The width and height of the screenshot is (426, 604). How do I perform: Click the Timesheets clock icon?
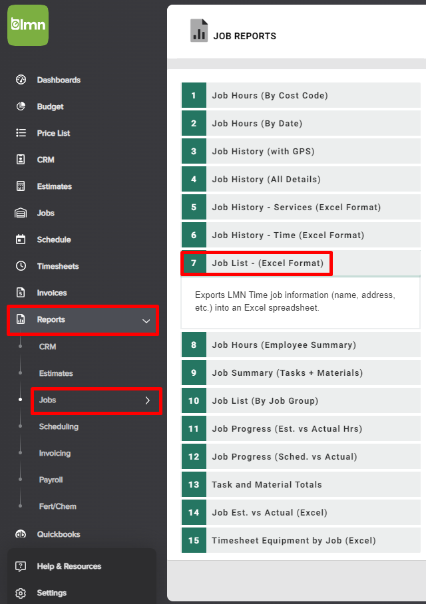point(21,266)
